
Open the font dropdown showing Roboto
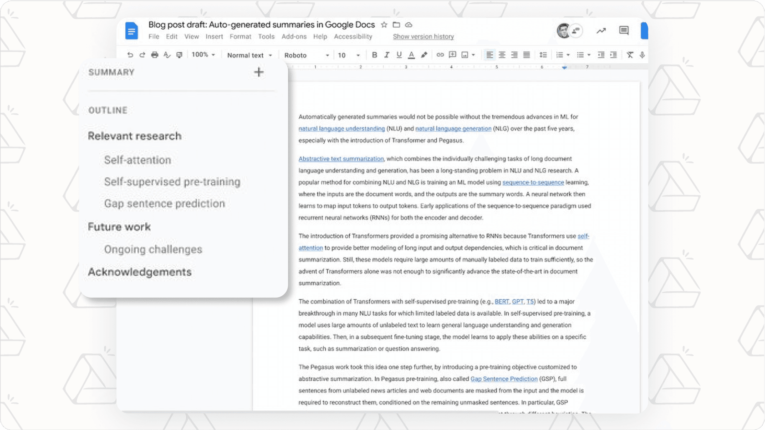tap(304, 55)
